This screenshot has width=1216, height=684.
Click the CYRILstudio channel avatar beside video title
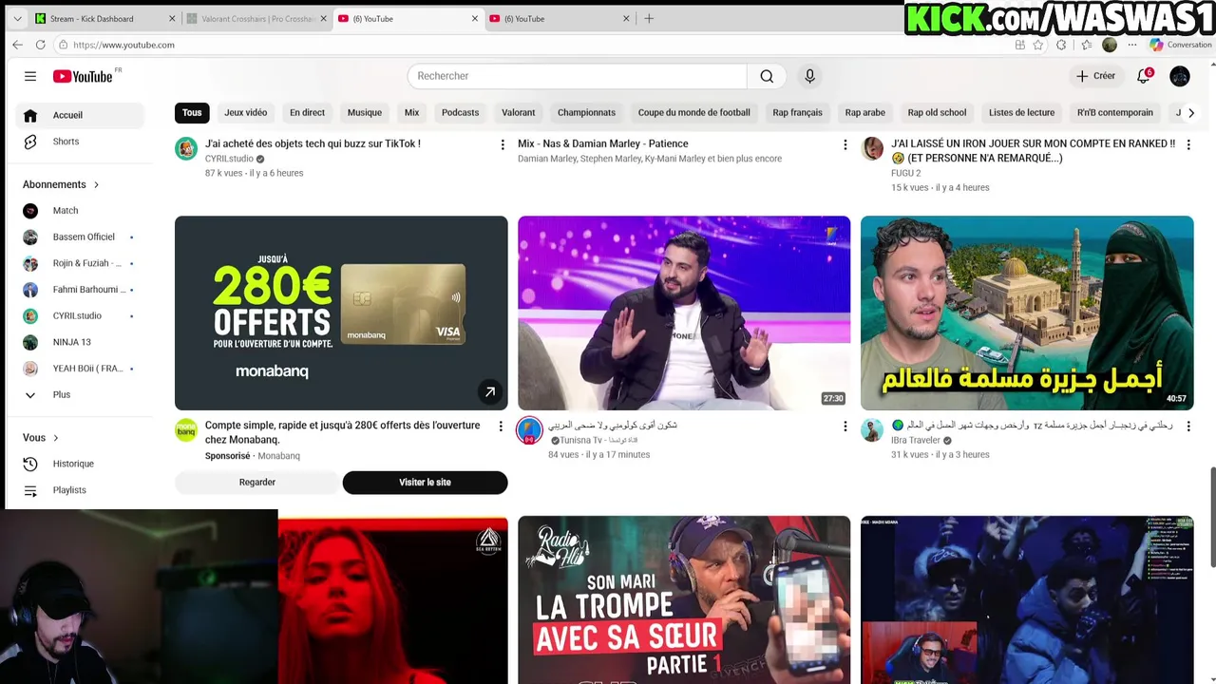pyautogui.click(x=186, y=148)
